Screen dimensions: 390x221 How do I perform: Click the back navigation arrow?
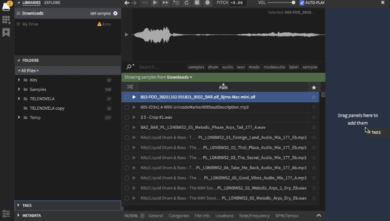[127, 3]
